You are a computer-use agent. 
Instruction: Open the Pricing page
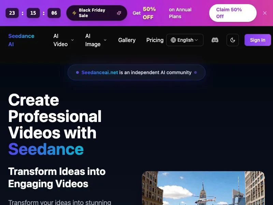click(155, 40)
